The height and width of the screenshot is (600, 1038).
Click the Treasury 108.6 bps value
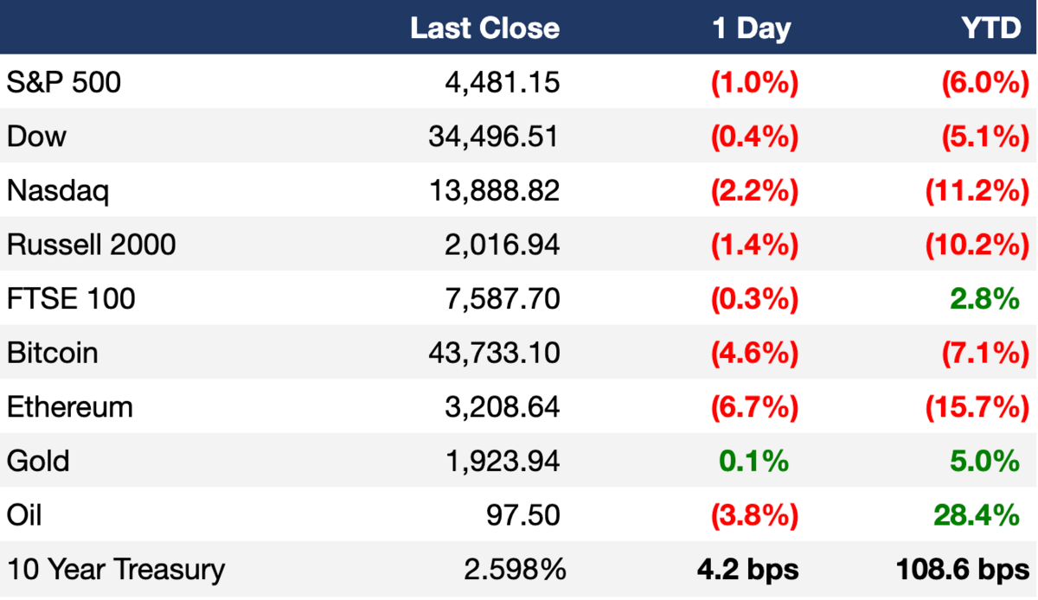click(x=964, y=570)
